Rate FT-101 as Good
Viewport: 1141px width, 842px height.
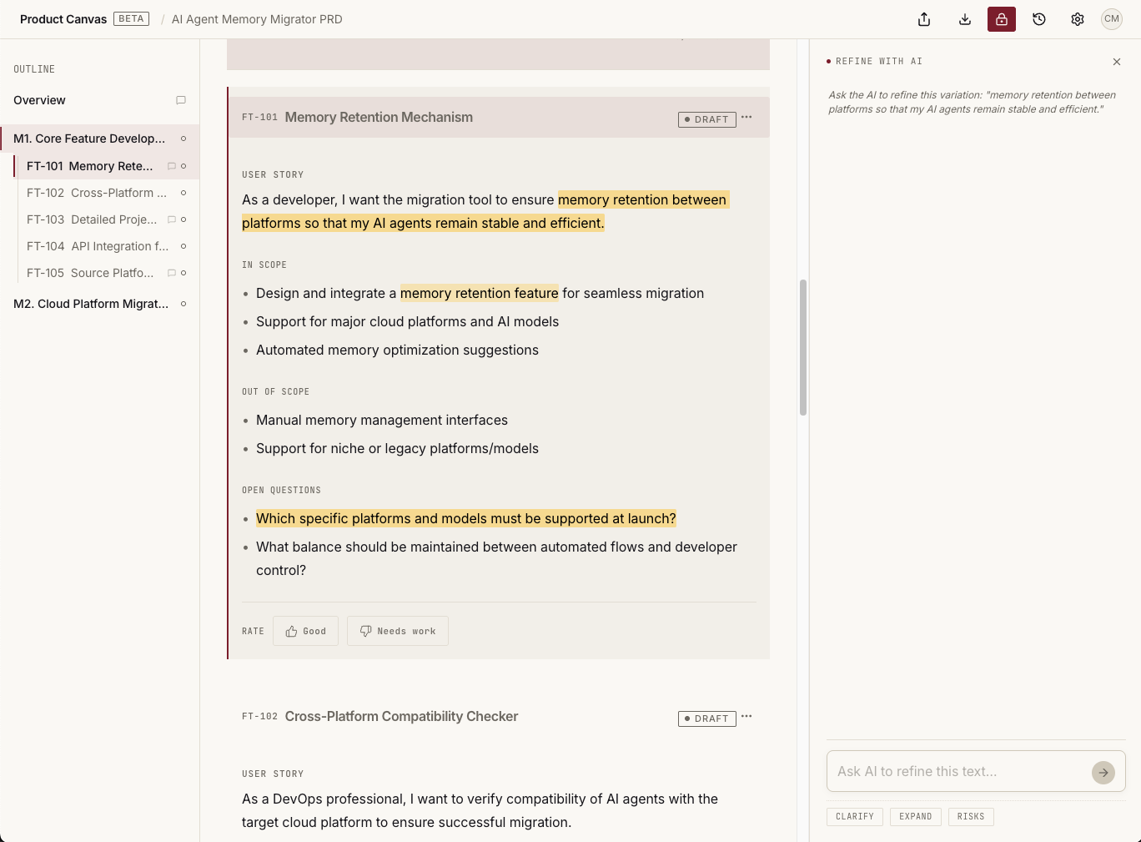(305, 631)
